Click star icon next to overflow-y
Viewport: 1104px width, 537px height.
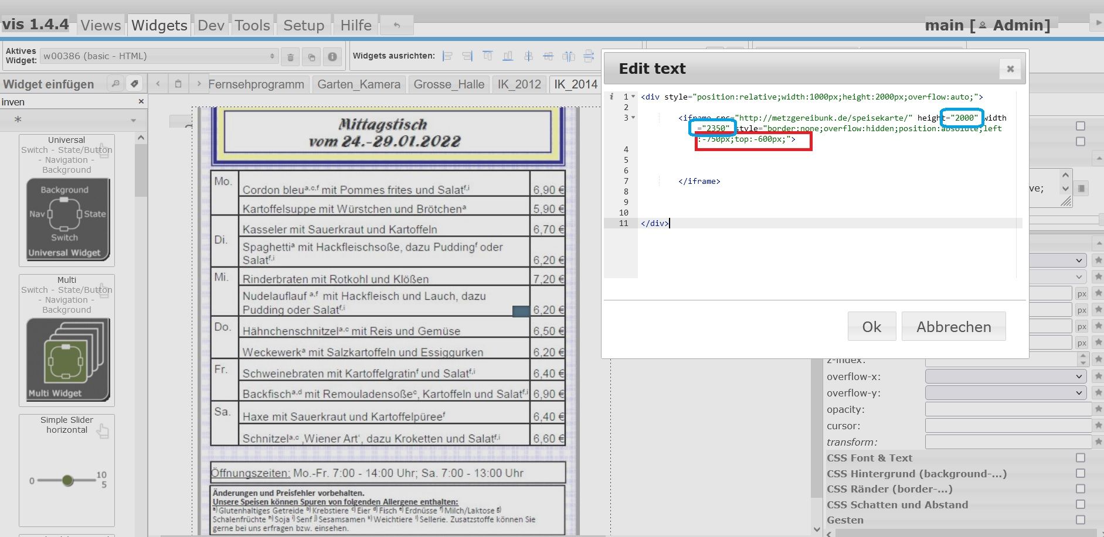[1098, 393]
